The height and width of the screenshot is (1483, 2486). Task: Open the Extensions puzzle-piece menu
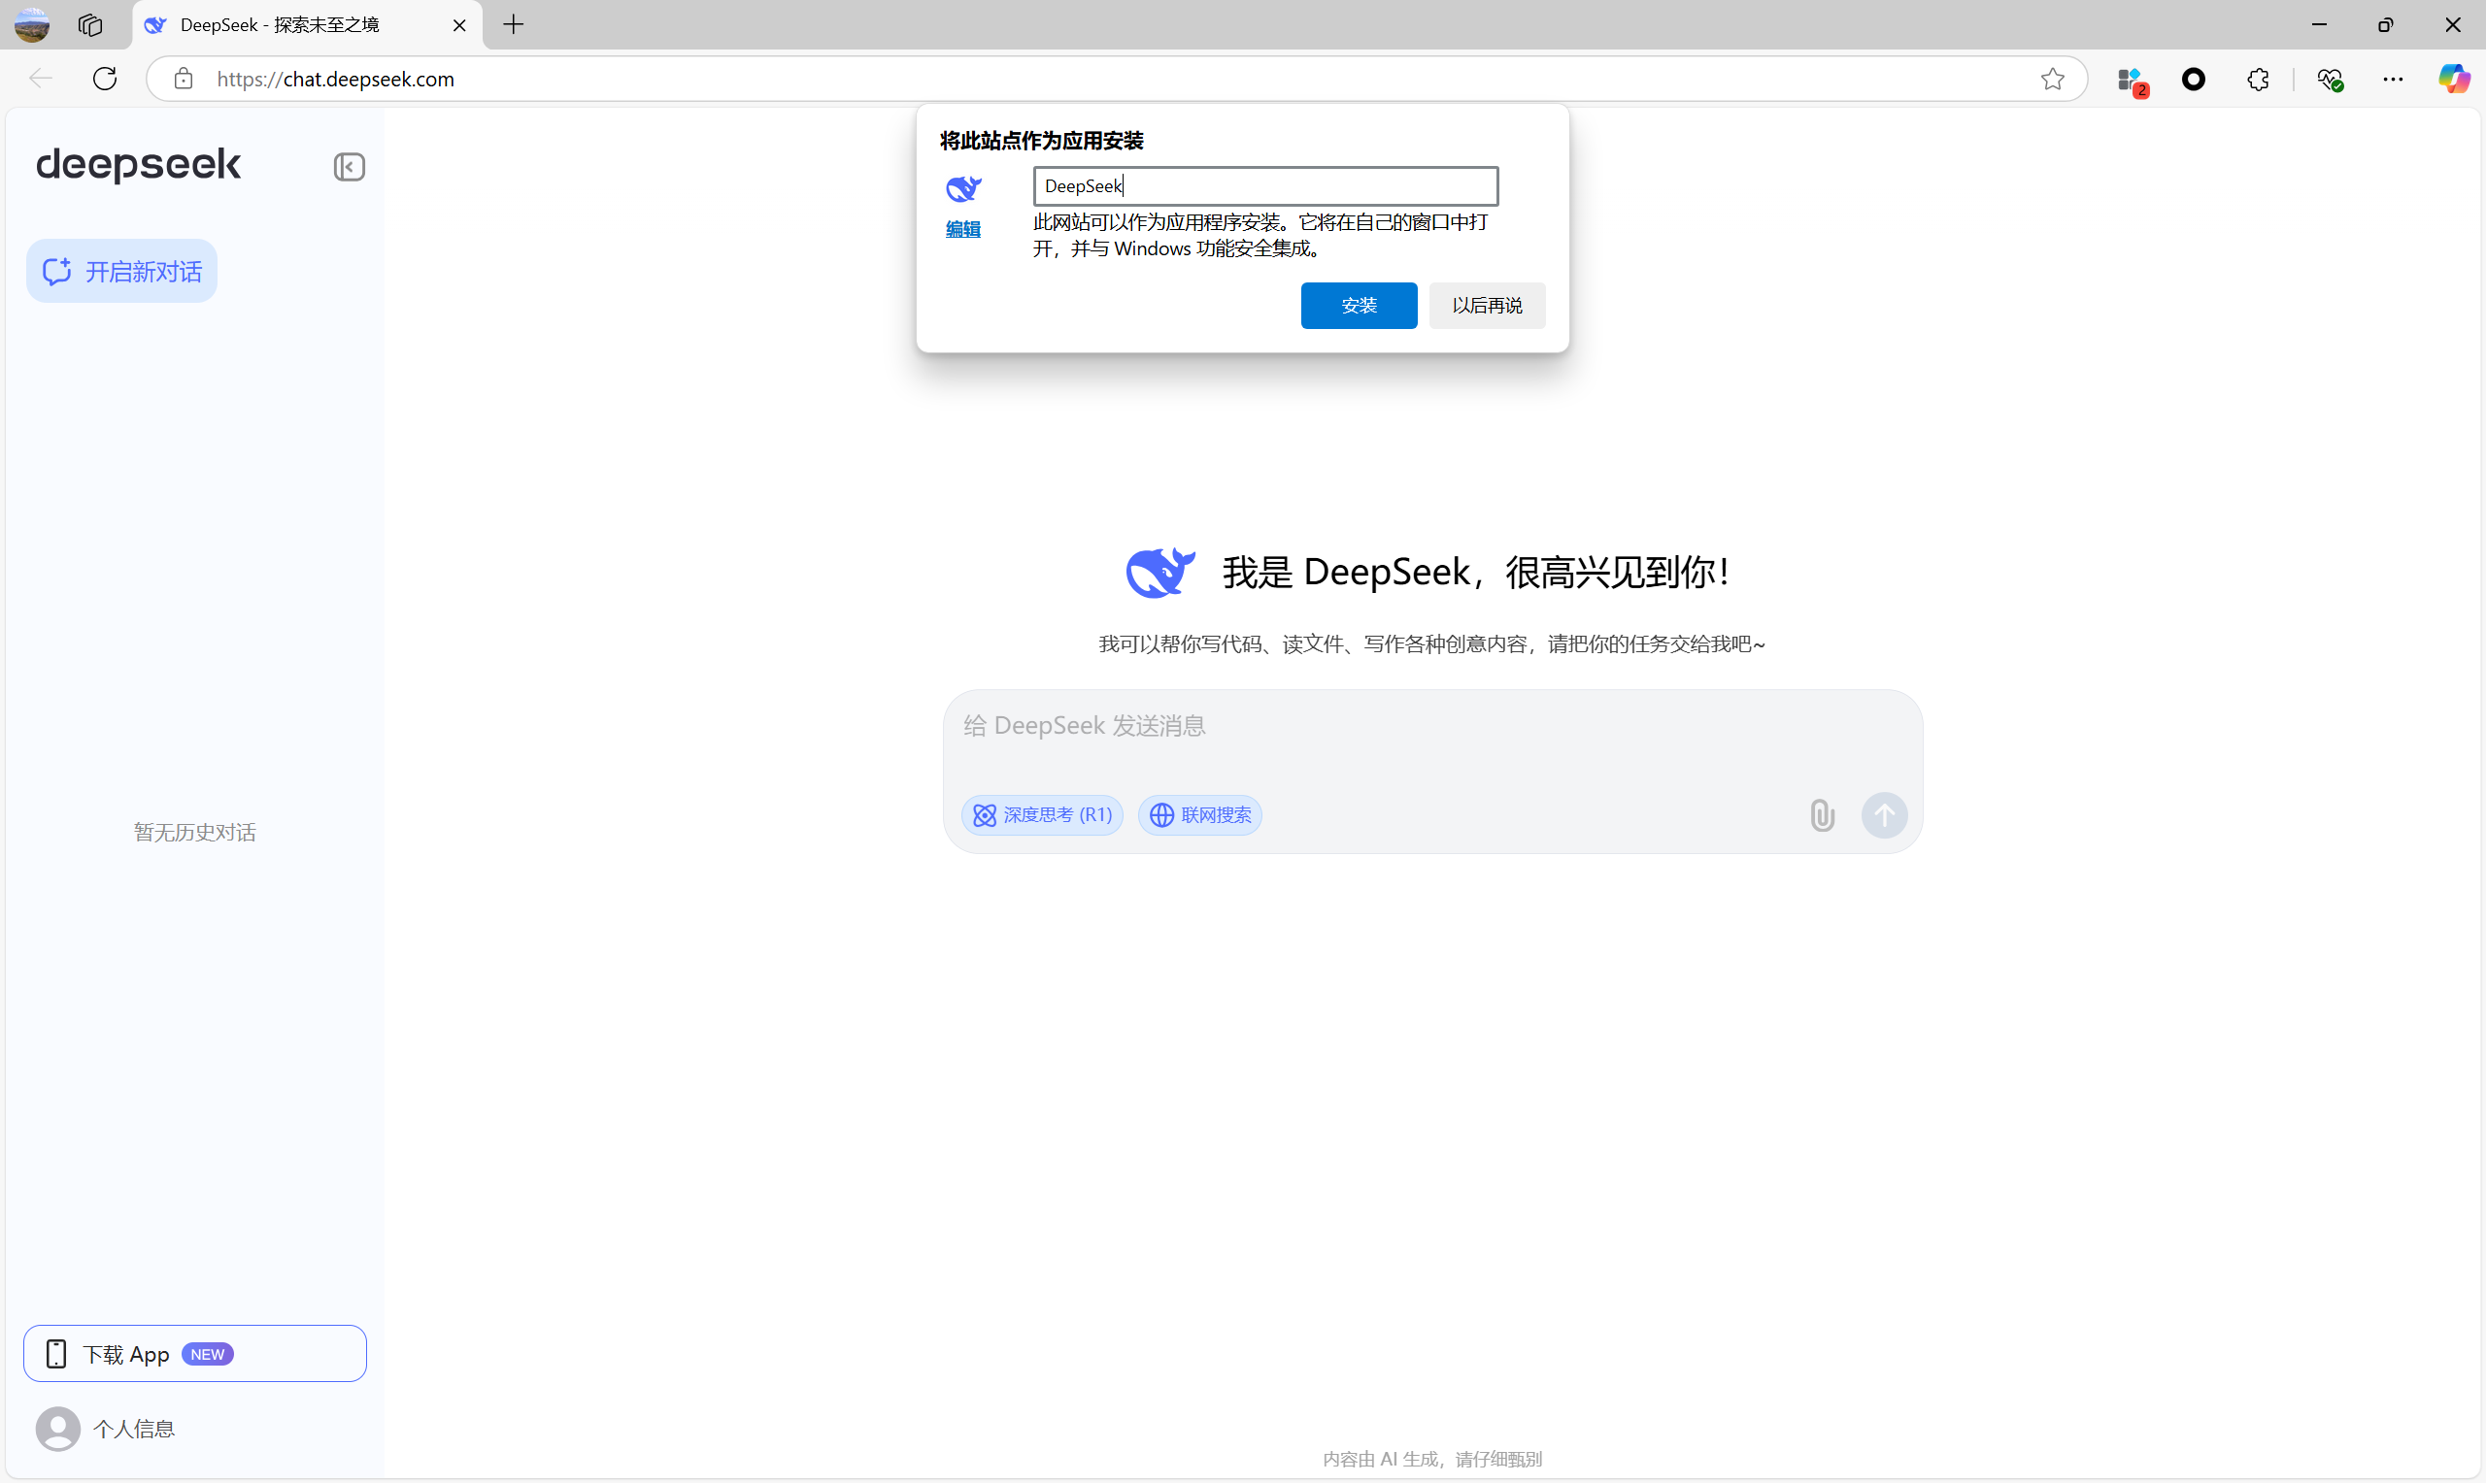click(2257, 79)
